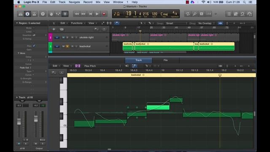This screenshot has width=270, height=152.
Task: Collapse the More section in inspector
Action: click(19, 53)
